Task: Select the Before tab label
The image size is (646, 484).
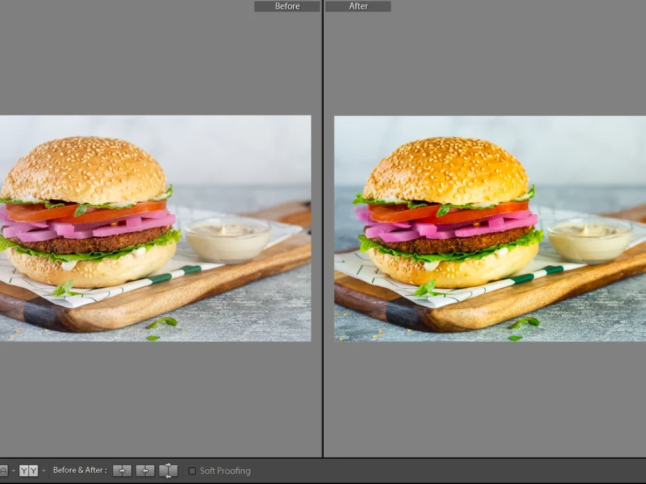Action: tap(287, 6)
